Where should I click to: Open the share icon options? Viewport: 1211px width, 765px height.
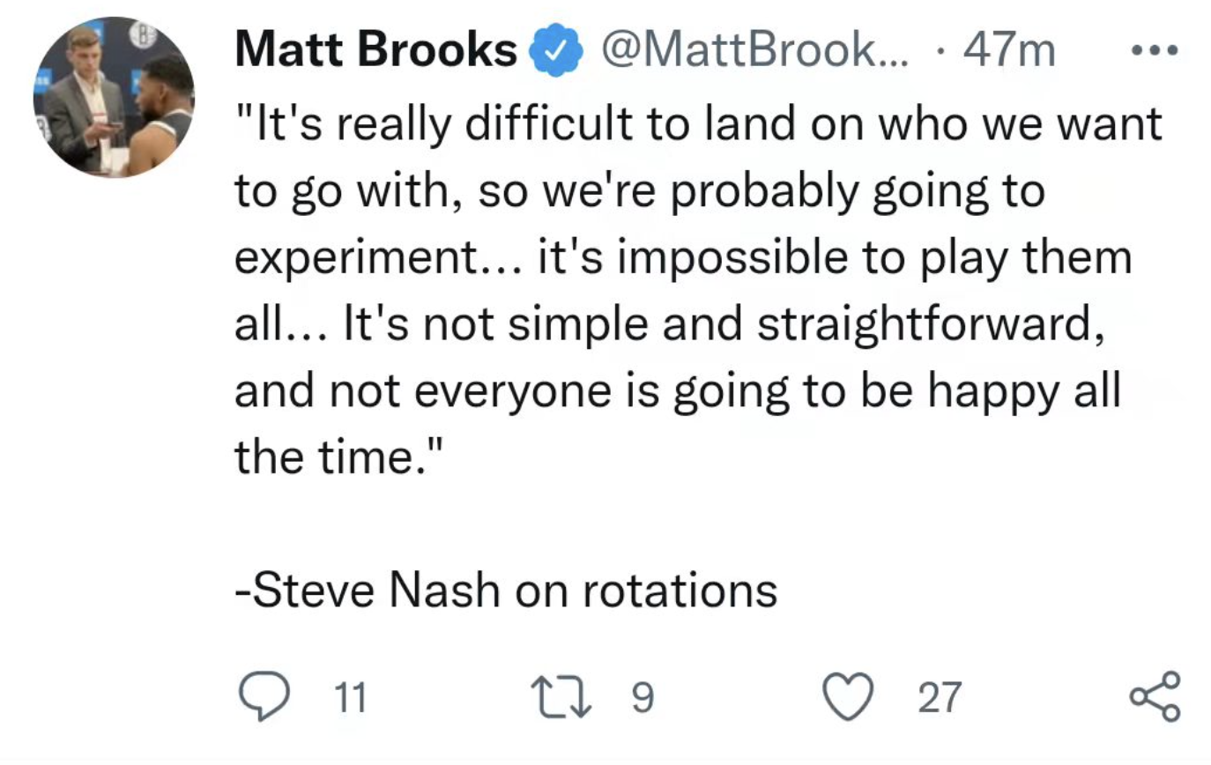pyautogui.click(x=1154, y=697)
